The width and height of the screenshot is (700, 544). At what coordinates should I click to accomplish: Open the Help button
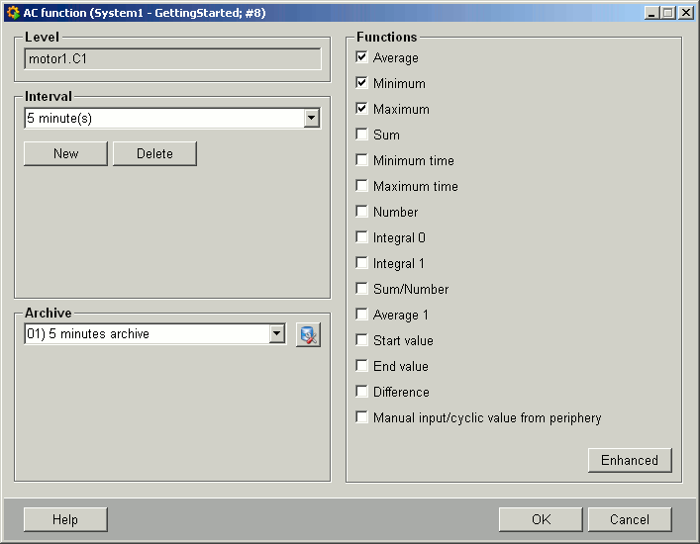[65, 519]
